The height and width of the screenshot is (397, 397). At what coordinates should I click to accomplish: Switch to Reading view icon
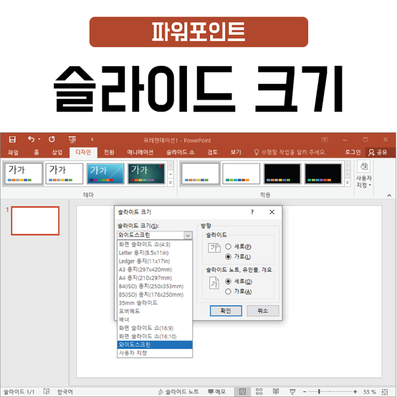click(x=276, y=392)
